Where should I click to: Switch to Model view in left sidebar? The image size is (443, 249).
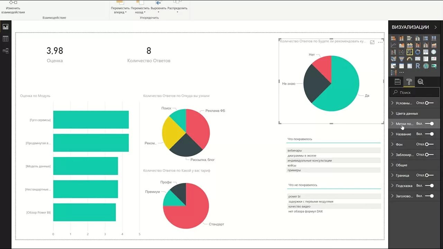[x=6, y=50]
